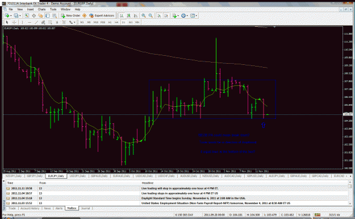
Task: Open the Non Farm Payroll Report message
Action: point(177,203)
